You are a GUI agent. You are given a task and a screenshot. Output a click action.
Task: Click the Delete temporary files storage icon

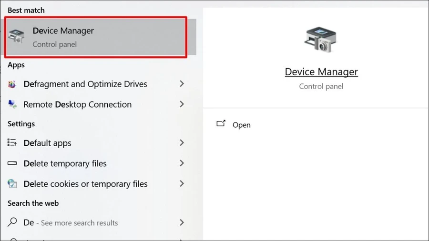(x=12, y=163)
